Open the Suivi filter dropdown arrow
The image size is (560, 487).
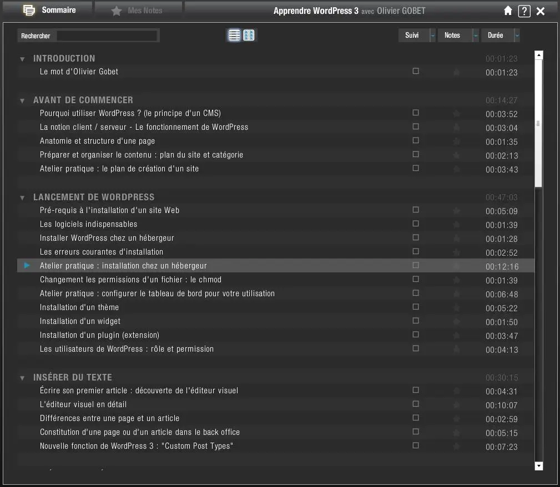(x=432, y=35)
